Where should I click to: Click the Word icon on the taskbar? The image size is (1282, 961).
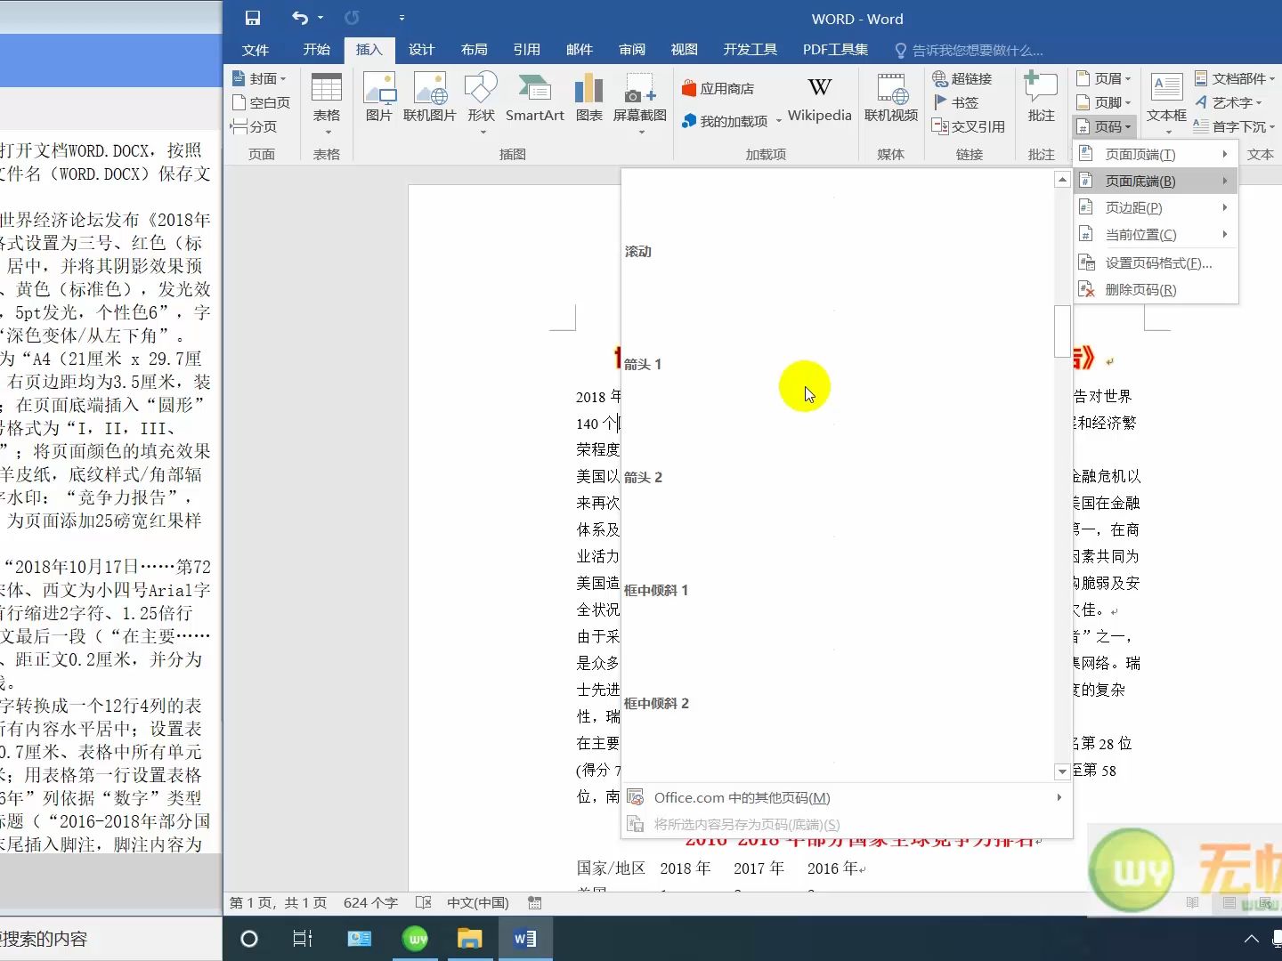(x=525, y=938)
